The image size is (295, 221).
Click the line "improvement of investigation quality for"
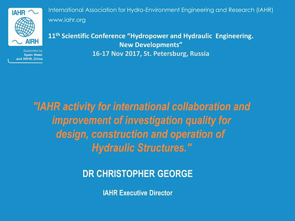[x=142, y=120]
